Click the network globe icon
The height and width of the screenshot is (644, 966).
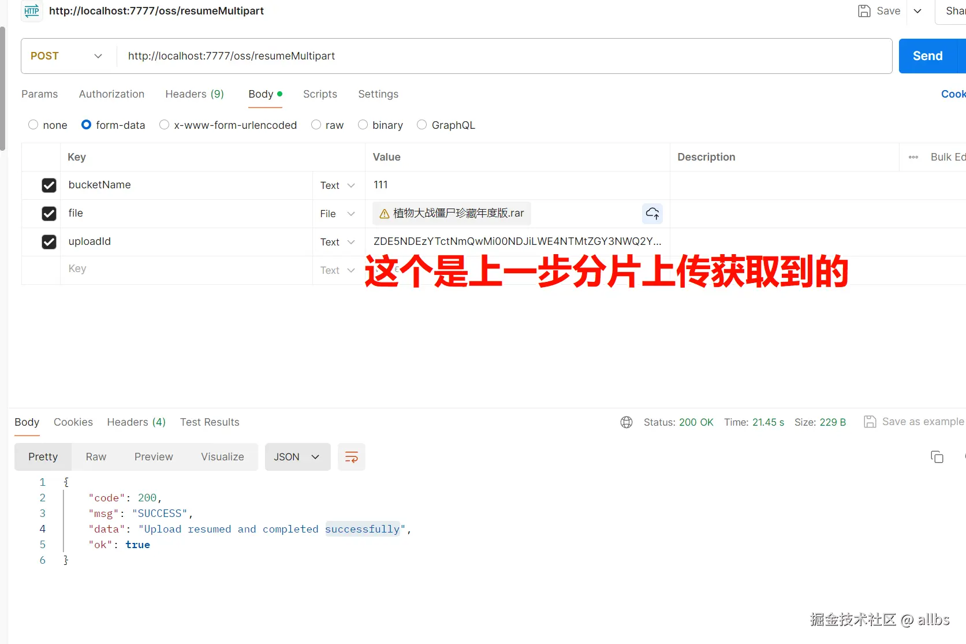(x=626, y=422)
